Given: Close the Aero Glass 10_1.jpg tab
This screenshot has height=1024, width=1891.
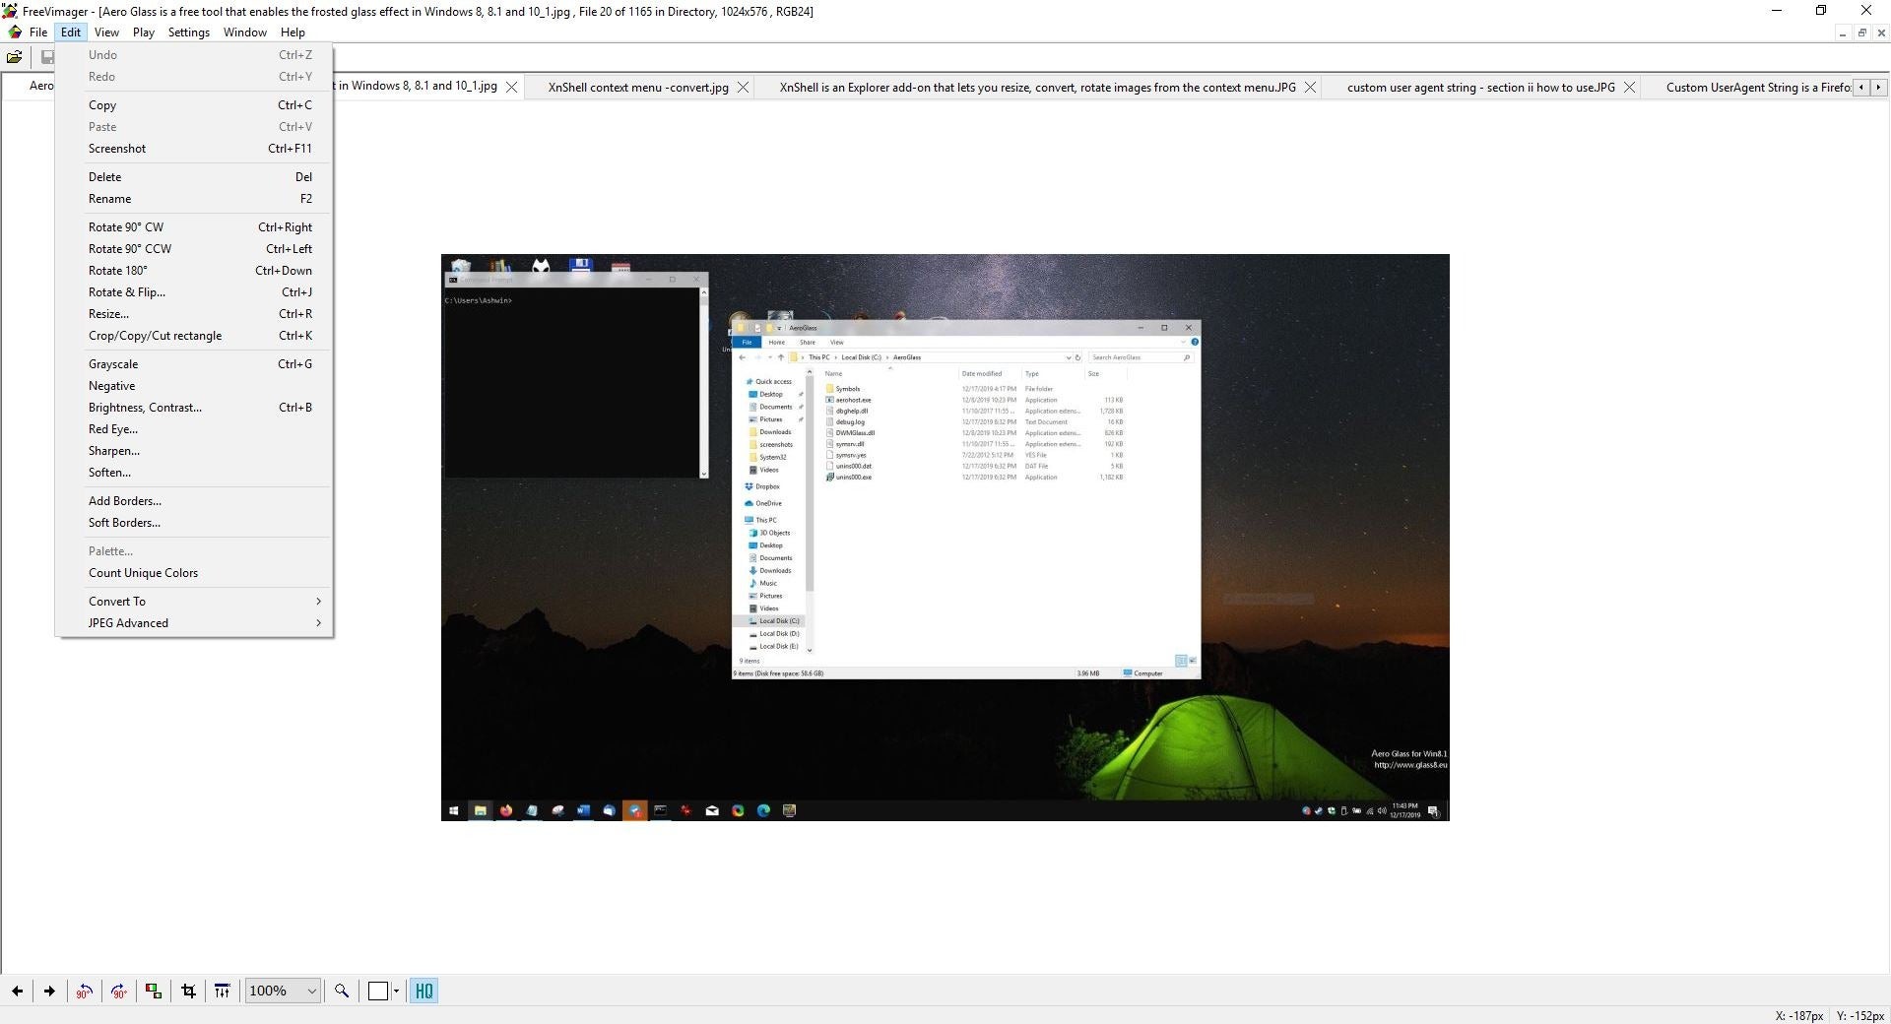Looking at the screenshot, I should (512, 87).
